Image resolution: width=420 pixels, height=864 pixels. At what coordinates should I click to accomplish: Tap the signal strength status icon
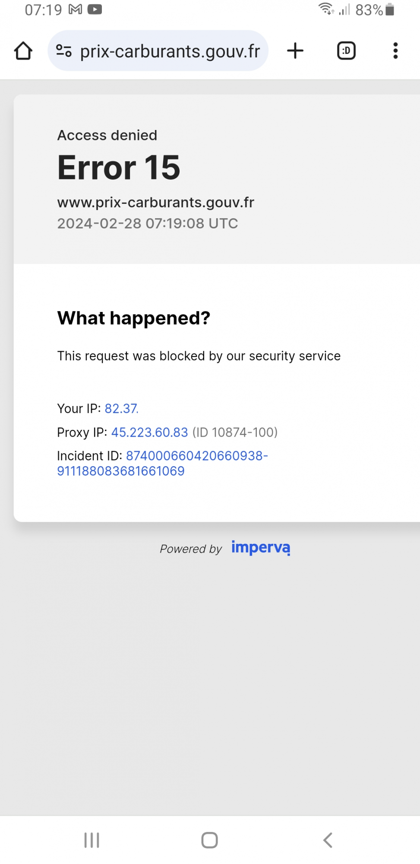coord(344,10)
